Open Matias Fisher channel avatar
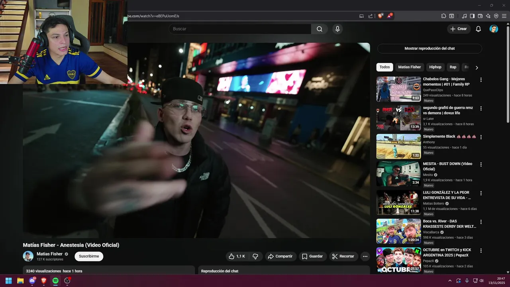Viewport: 510px width, 287px height. (28, 256)
